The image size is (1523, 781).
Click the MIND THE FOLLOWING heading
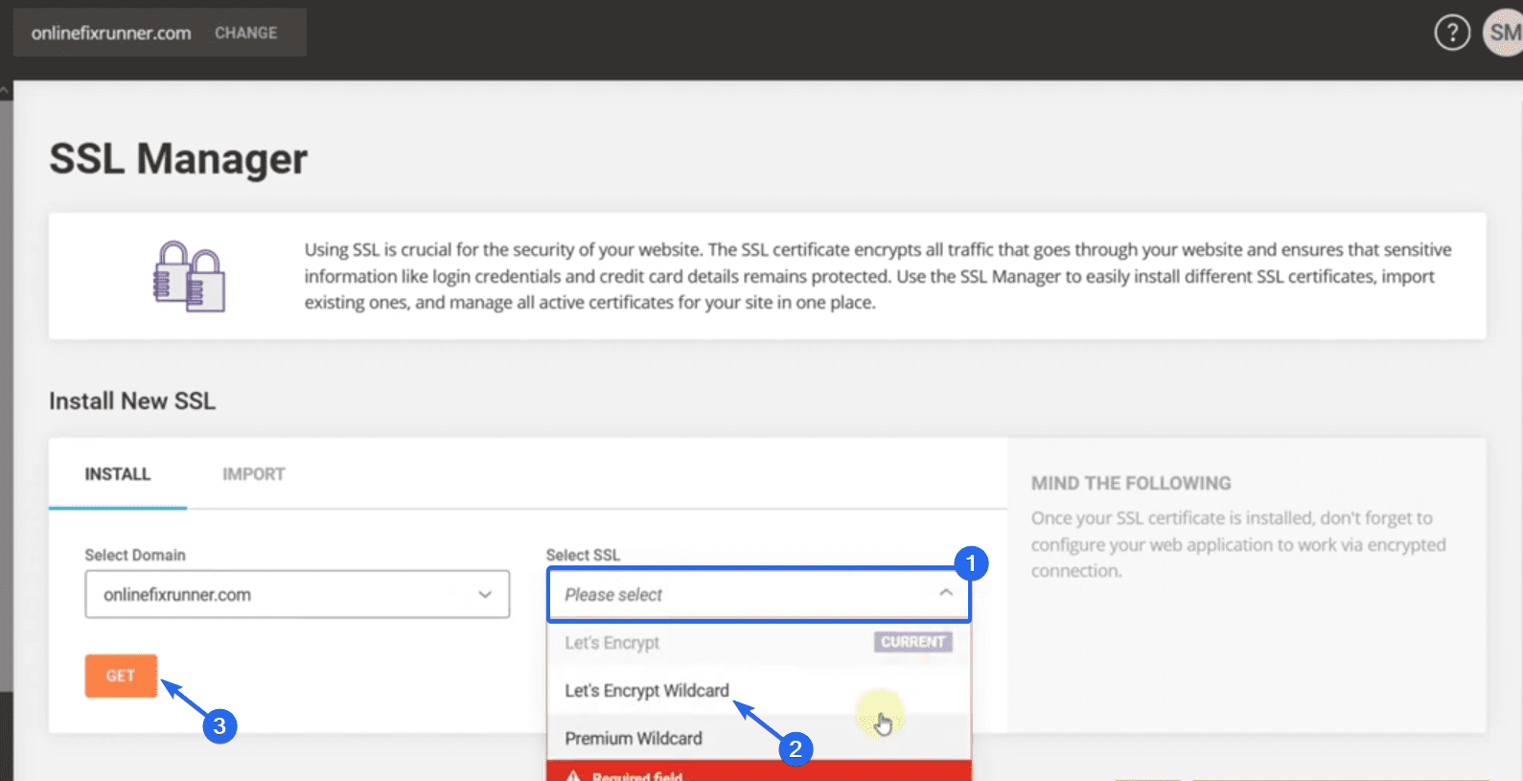tap(1131, 483)
